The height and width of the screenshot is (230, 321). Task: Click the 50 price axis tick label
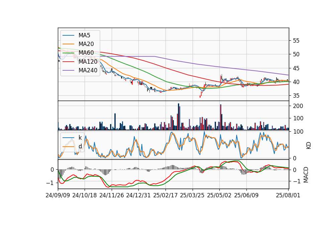[296, 54]
